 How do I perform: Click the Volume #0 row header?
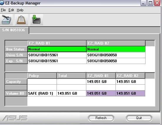(16, 93)
